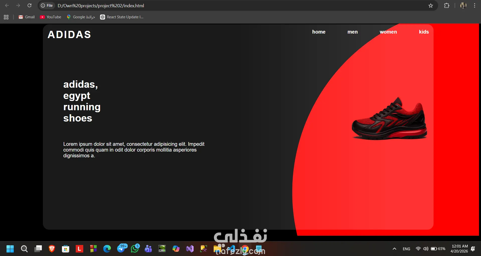The height and width of the screenshot is (256, 481).
Task: Open the multicolored squares app on taskbar
Action: pyautogui.click(x=93, y=249)
